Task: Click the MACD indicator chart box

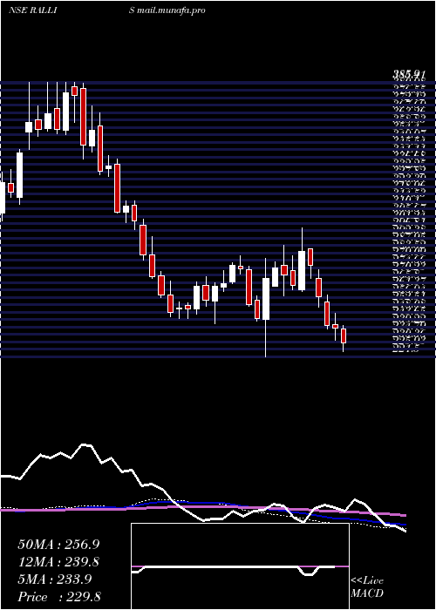Action: pyautogui.click(x=240, y=566)
